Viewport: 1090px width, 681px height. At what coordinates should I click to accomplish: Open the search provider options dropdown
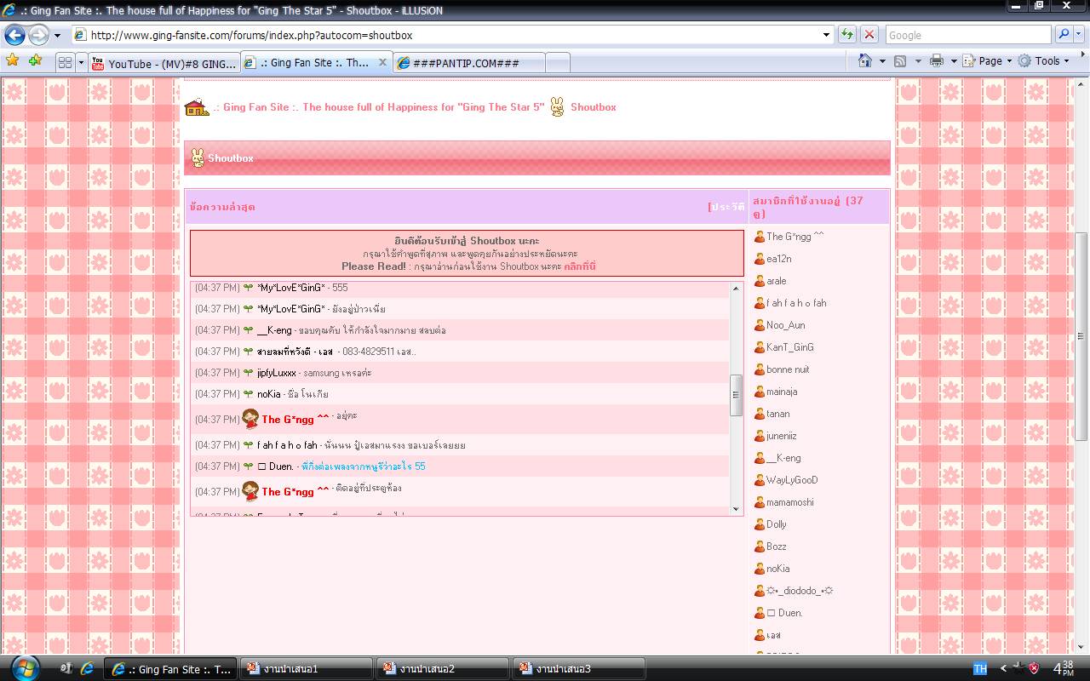tap(1079, 35)
